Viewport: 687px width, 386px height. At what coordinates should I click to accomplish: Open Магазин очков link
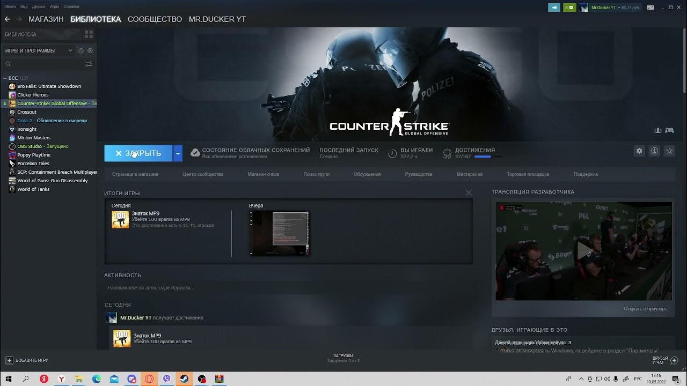264,174
